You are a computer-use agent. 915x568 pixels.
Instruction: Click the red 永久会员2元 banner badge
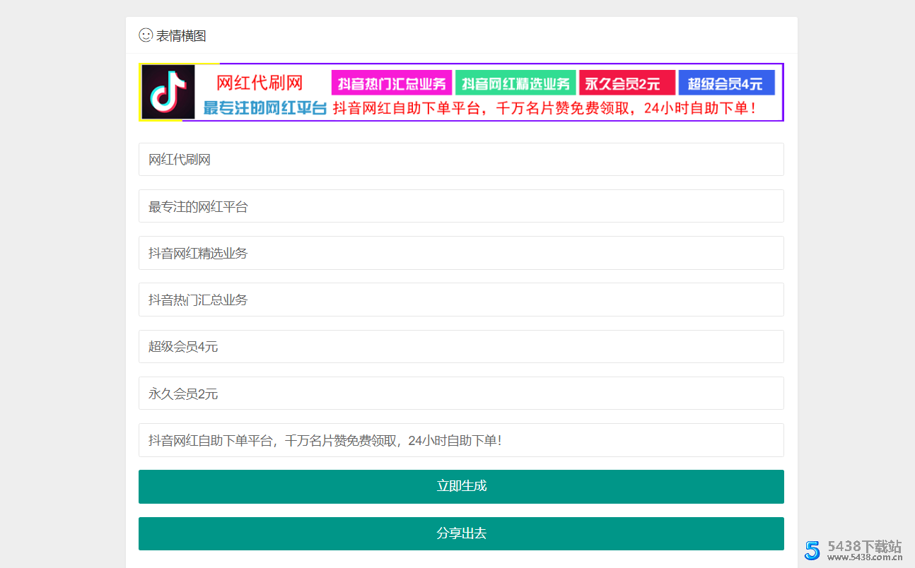point(626,83)
